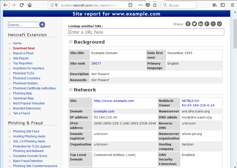Collapse the Network section

point(71,90)
